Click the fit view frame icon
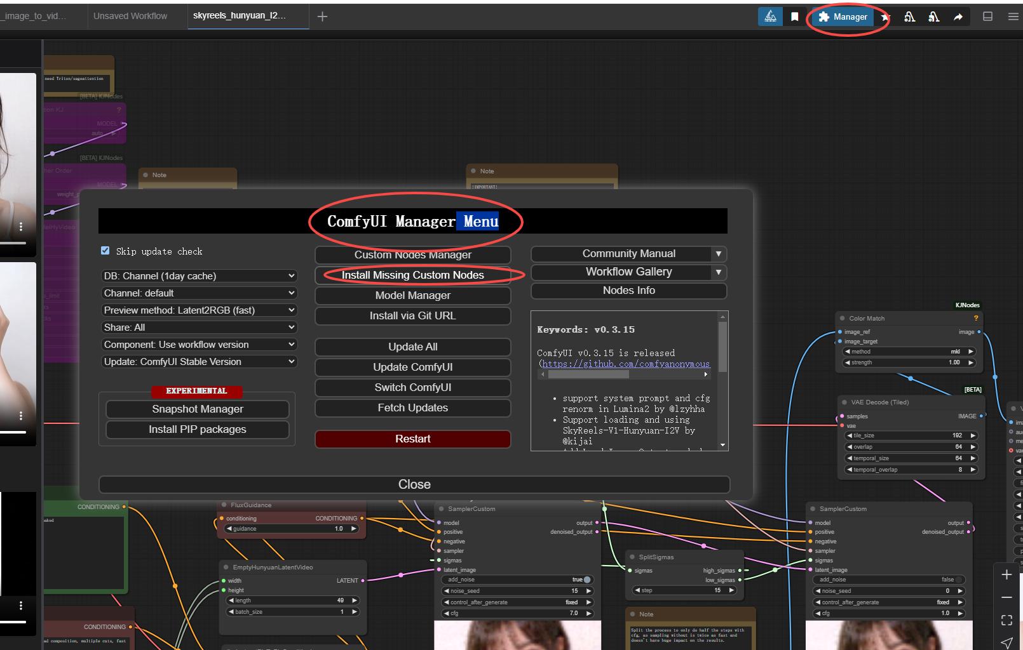Viewport: 1023px width, 650px height. [x=1006, y=620]
